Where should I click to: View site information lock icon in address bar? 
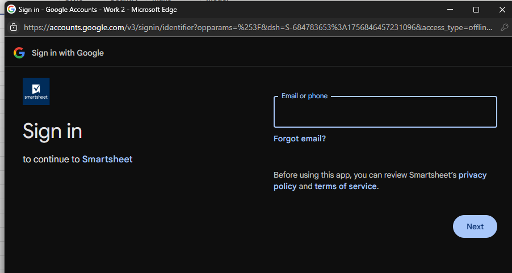pos(14,27)
